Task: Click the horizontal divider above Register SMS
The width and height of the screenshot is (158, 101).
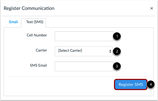Action: click(x=79, y=77)
